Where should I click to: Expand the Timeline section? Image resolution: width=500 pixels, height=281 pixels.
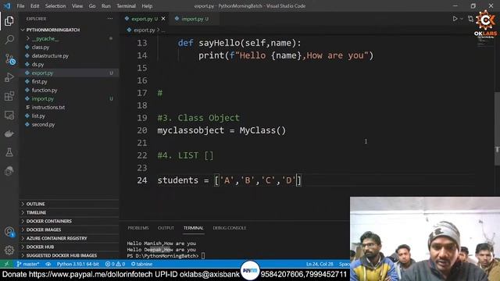tap(36, 212)
